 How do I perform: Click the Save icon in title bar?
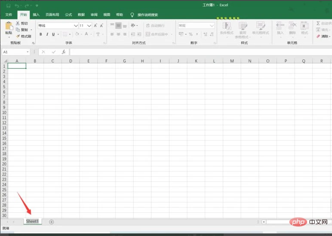(8, 5)
